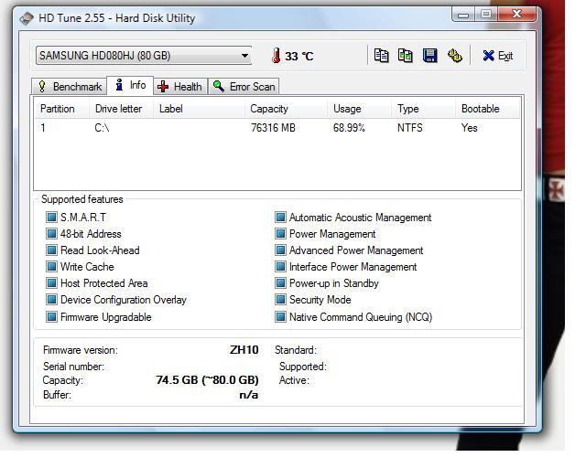Click the HD Tune title bar icon
586x468 pixels.
(27, 18)
